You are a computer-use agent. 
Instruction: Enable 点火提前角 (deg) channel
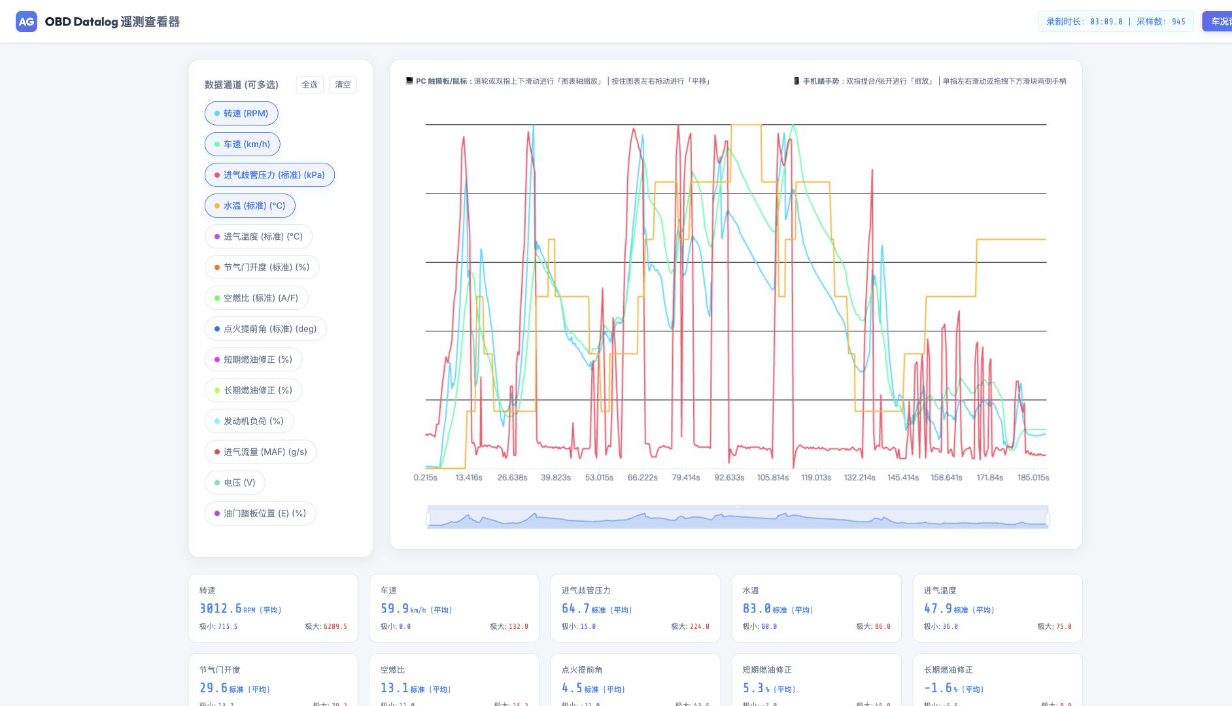coord(265,329)
